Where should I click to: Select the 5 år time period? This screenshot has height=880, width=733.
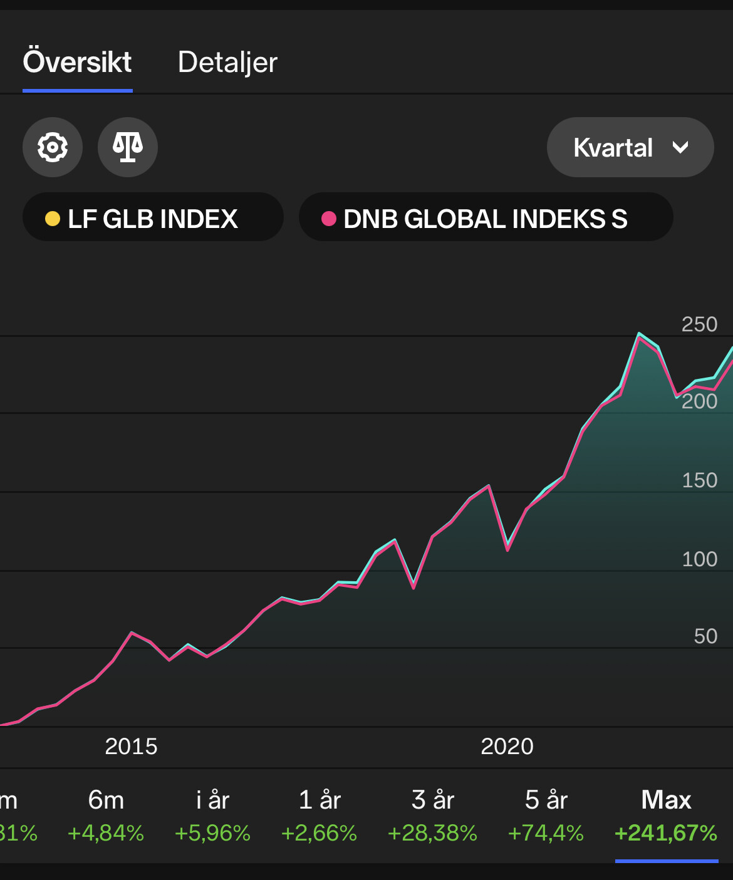546,816
